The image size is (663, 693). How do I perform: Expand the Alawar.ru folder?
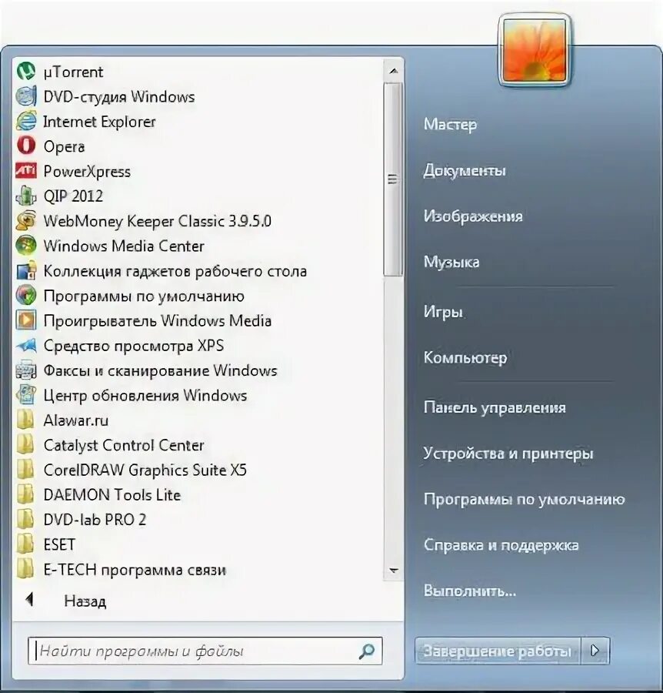point(25,420)
